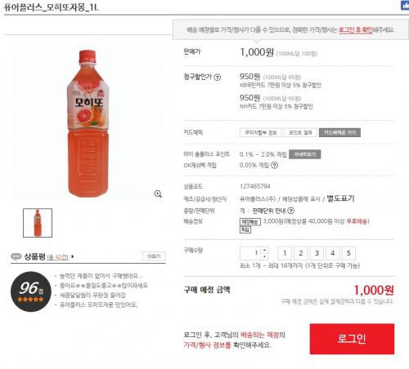Viewport: 409px width, 369px height.
Task: Open the 포인트 결제 button
Action: tap(300, 132)
